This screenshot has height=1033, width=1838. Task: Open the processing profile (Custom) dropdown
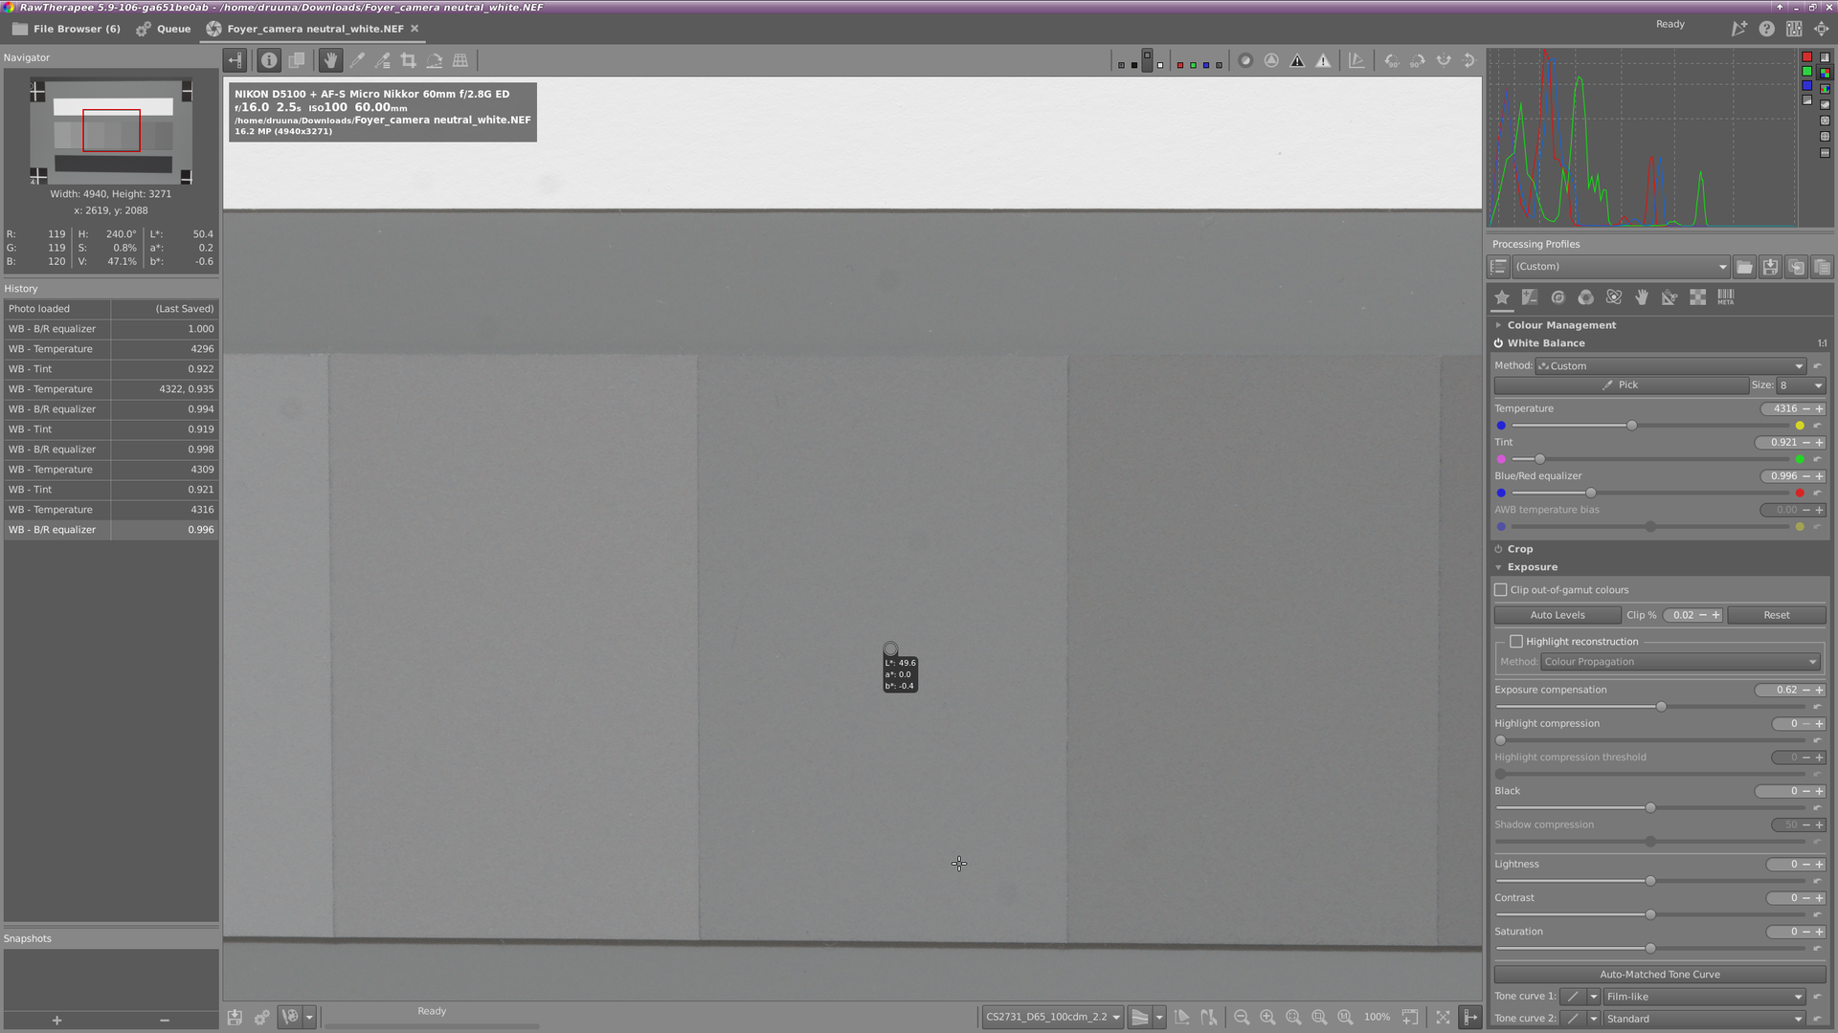[x=1620, y=267]
